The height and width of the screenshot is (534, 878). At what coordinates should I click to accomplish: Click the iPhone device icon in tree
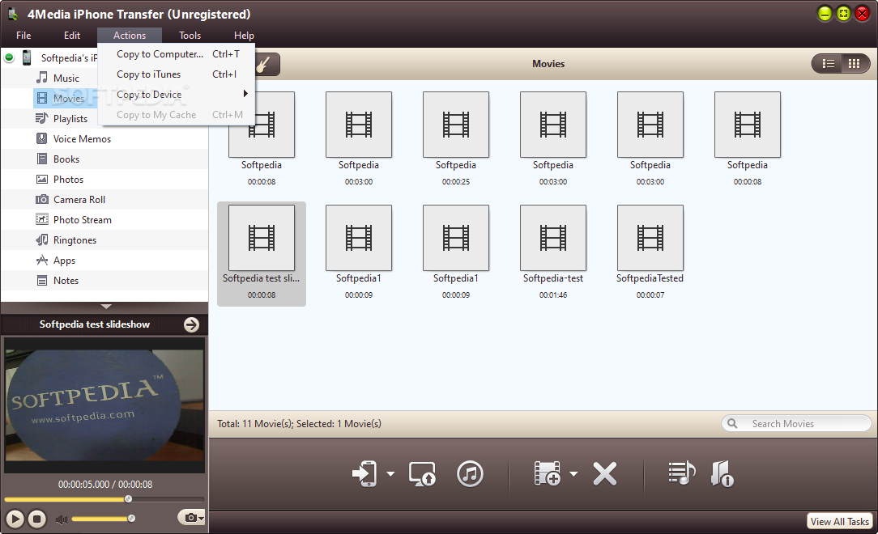pyautogui.click(x=26, y=57)
